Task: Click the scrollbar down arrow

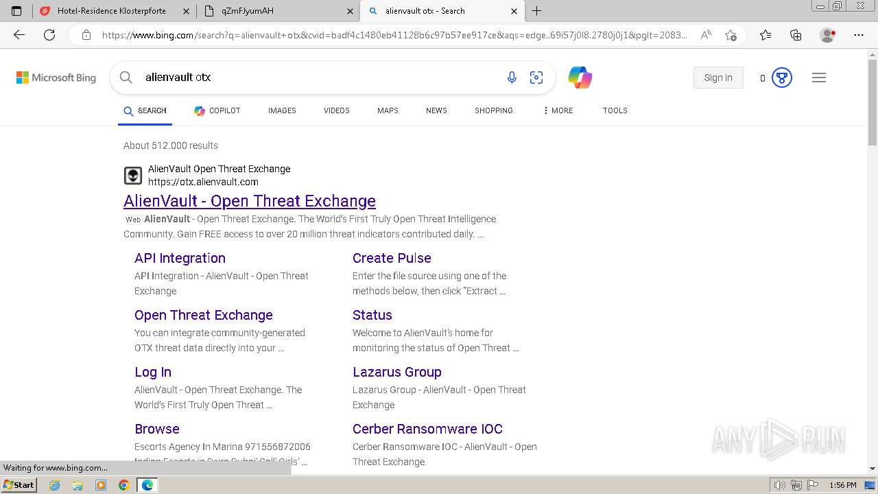Action: 873,469
